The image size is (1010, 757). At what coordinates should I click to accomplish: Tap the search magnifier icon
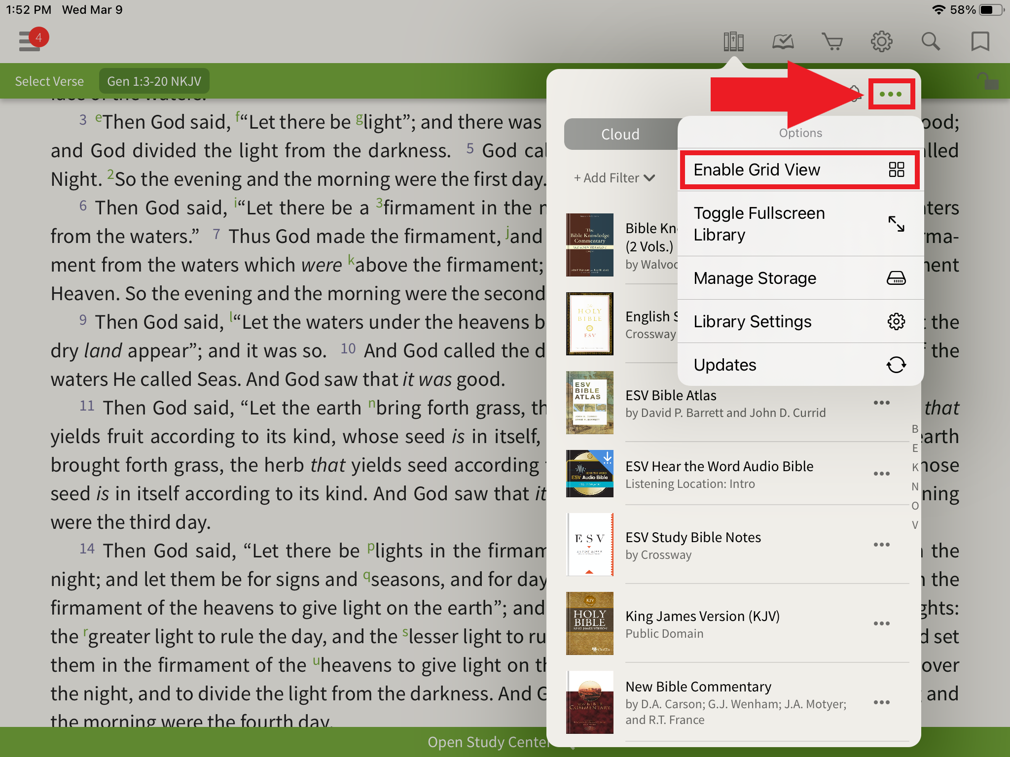[x=931, y=41]
